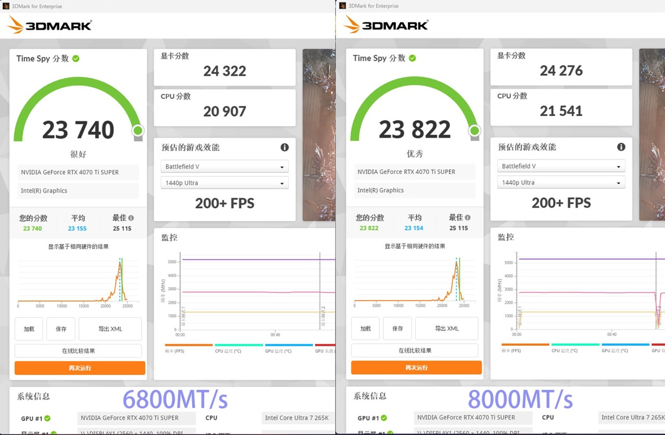Click the 加载 button in the 23 740 window
Screen dimensions: 665x435
[x=29, y=329]
